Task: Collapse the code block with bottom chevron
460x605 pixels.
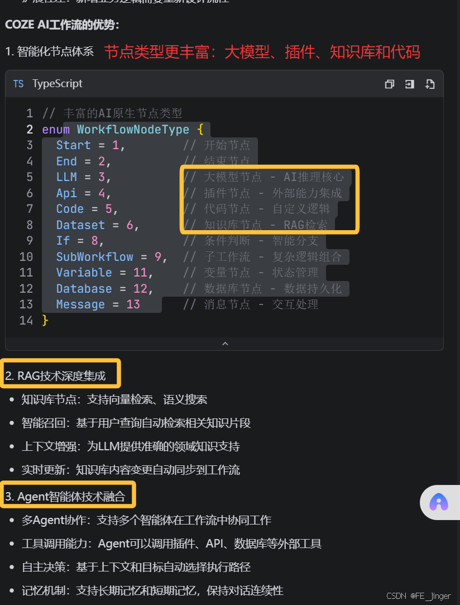Action: (225, 344)
